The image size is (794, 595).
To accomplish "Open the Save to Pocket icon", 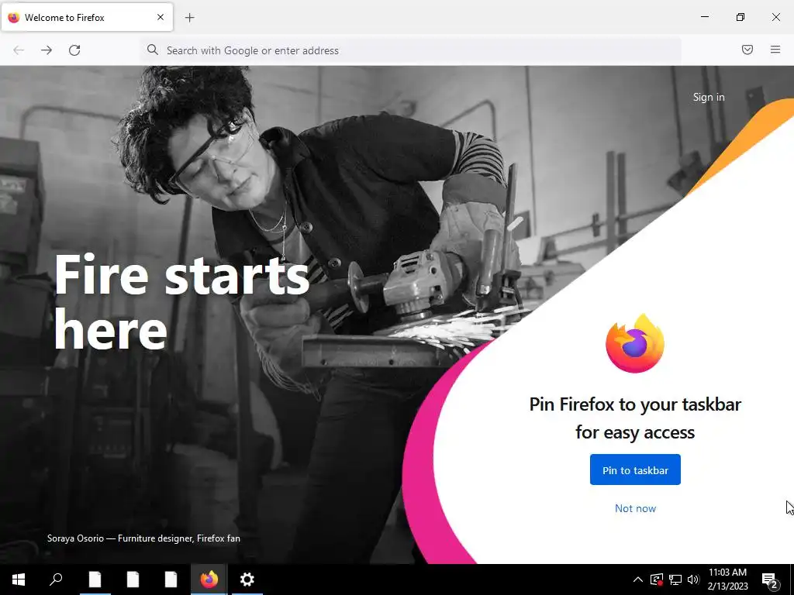I will pos(747,50).
